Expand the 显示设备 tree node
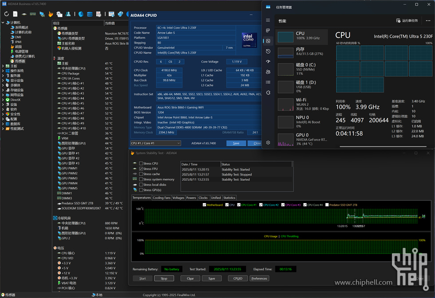This screenshot has width=435, height=298. coord(3,80)
